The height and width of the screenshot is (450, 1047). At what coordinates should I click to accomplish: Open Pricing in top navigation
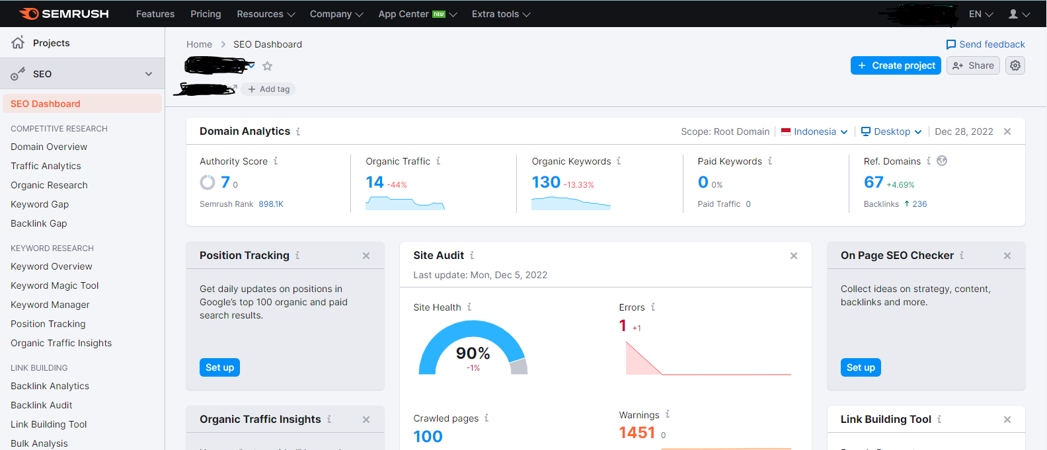pos(206,14)
